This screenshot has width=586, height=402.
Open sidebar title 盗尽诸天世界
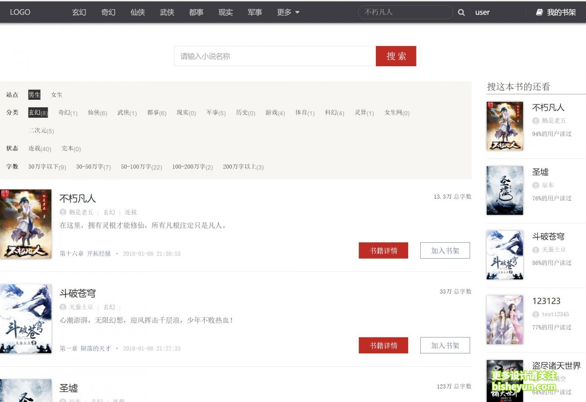(x=556, y=366)
